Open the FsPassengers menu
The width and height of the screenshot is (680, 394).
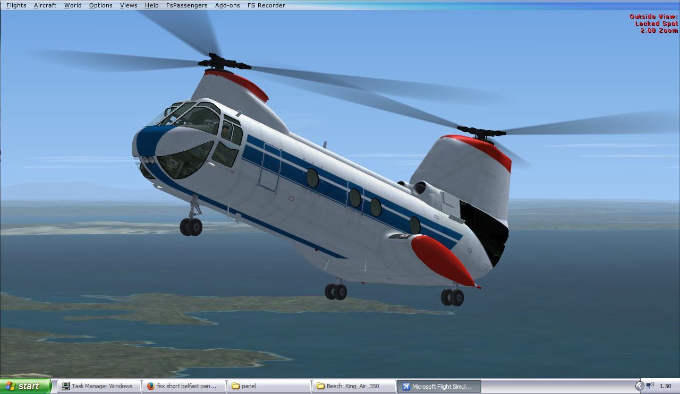186,5
